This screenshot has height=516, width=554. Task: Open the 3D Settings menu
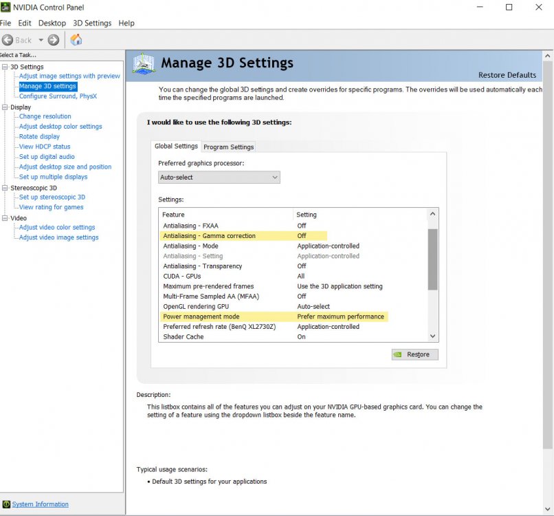[x=92, y=23]
